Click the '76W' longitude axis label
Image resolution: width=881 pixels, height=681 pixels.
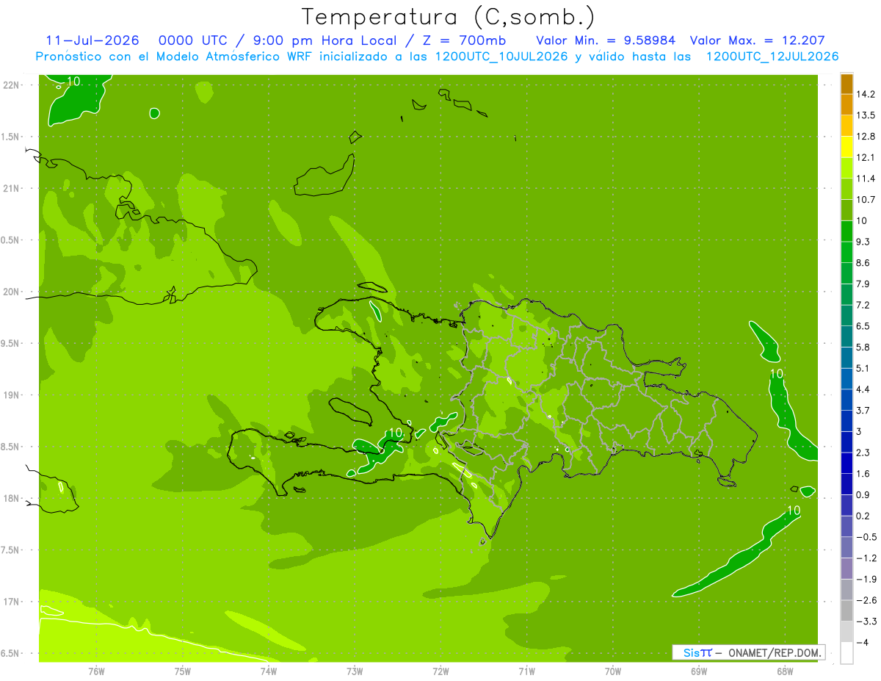coord(96,672)
